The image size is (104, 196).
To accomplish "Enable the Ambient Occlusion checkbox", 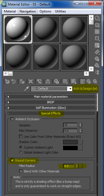I will coord(12,119).
